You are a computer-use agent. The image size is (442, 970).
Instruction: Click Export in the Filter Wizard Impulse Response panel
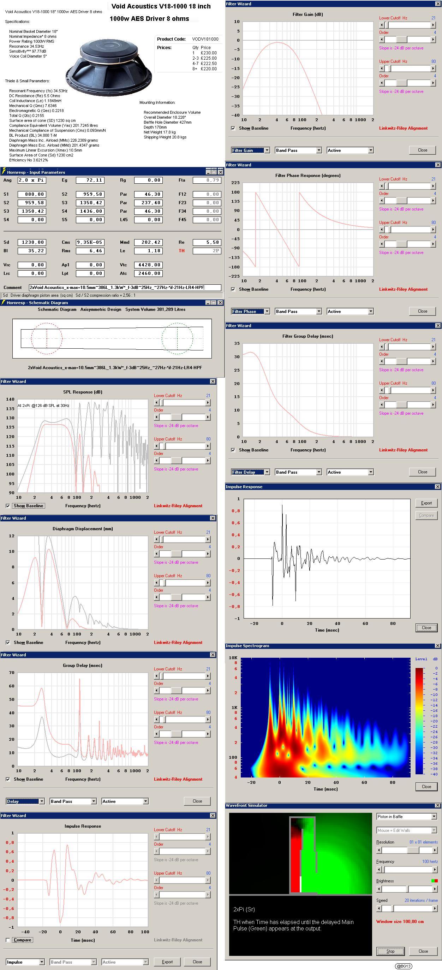(x=167, y=962)
